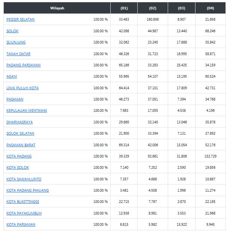Open the PESISIR SELATAN region link
The width and height of the screenshot is (227, 231).
pyautogui.click(x=21, y=19)
